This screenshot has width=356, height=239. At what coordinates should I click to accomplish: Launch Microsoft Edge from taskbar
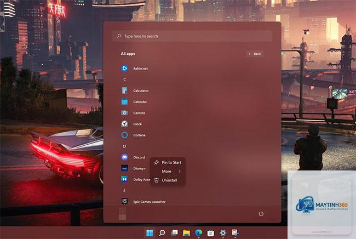(199, 232)
